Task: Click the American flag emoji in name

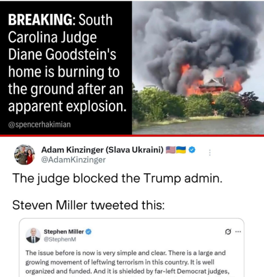Action: [171, 150]
